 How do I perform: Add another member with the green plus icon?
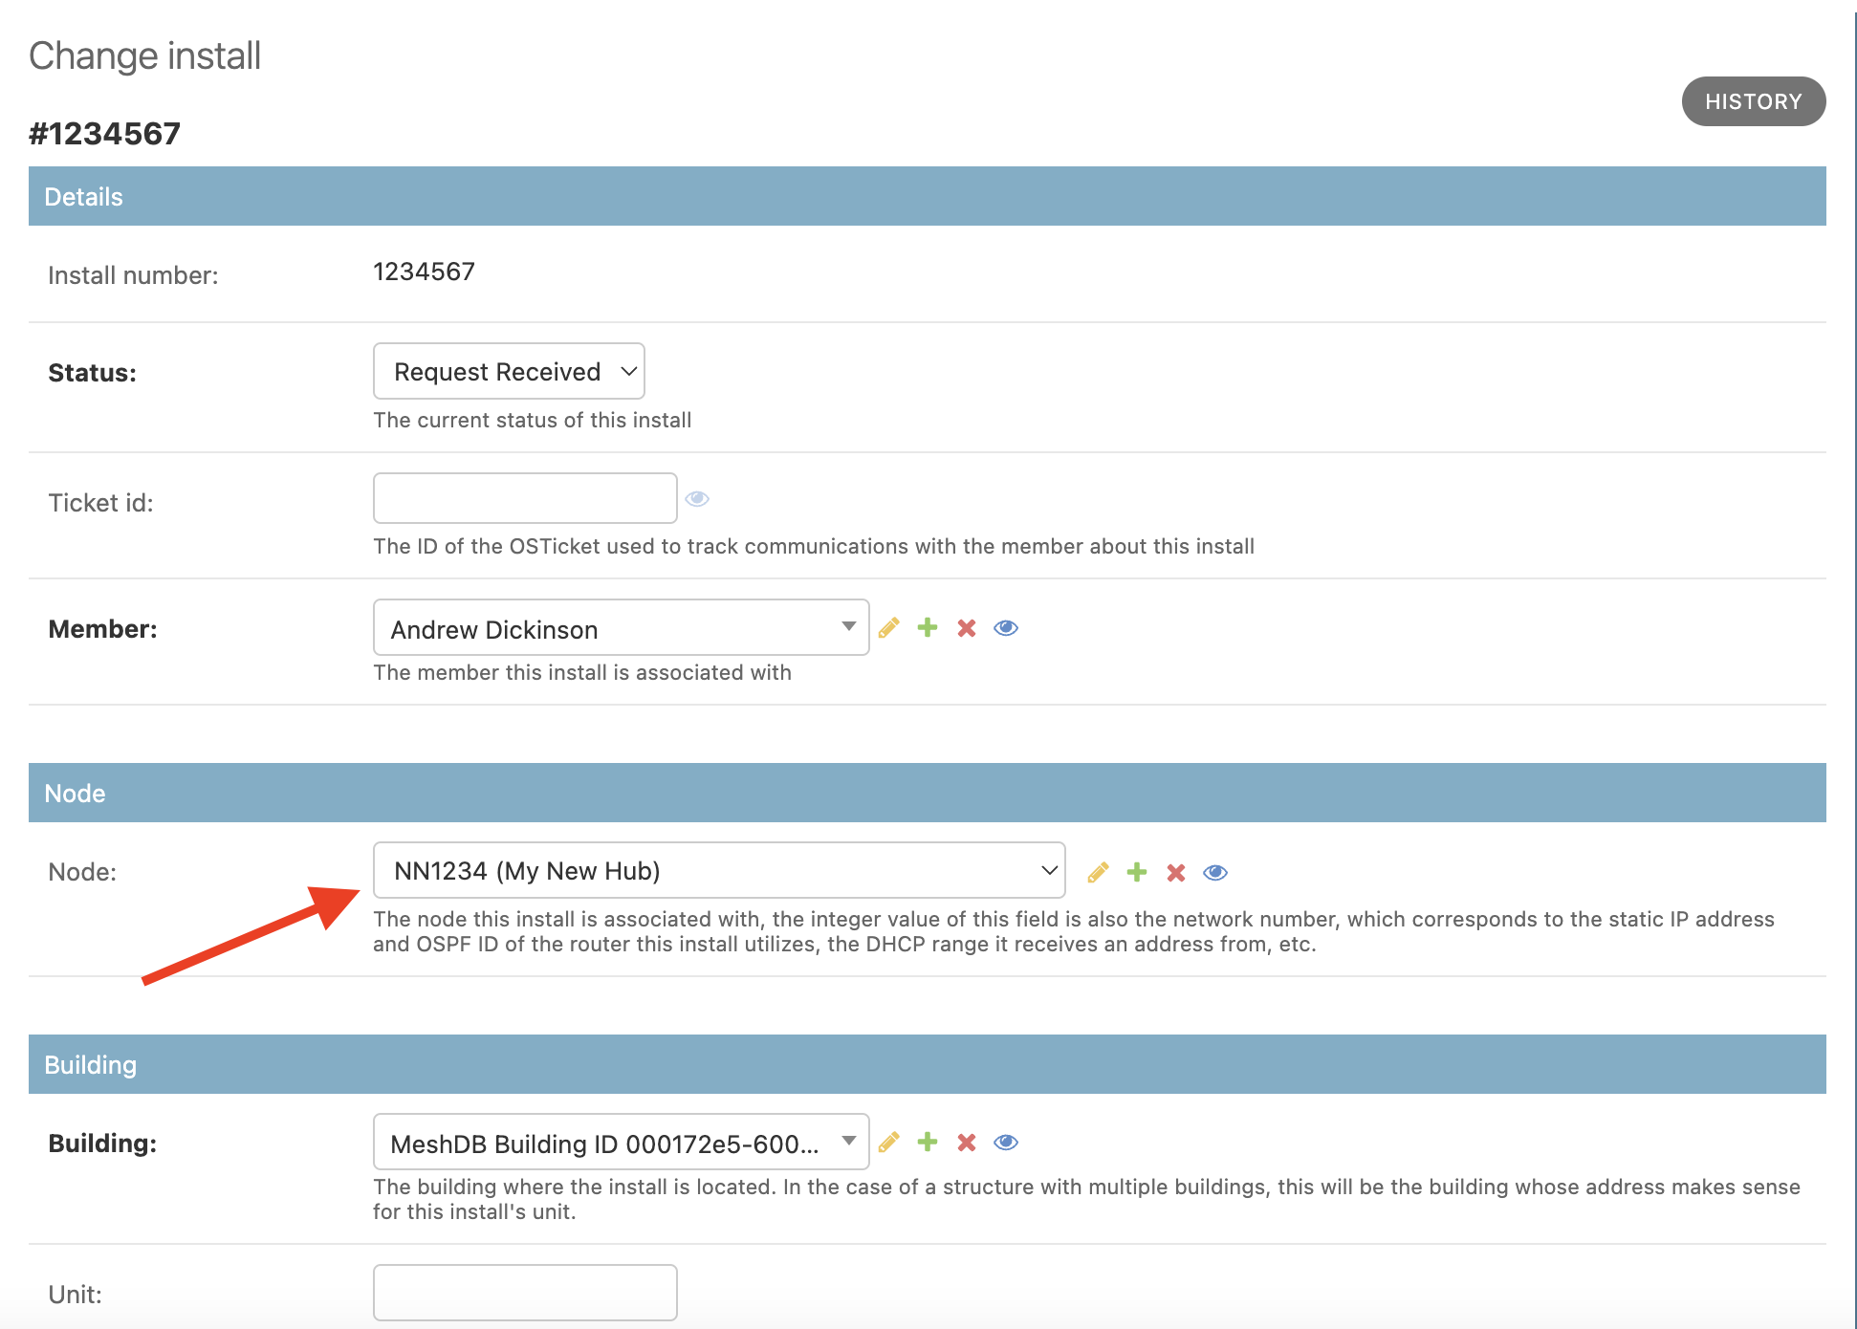click(928, 628)
